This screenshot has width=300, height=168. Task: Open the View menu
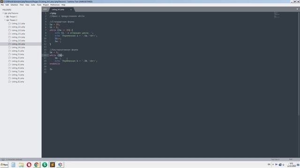27,5
